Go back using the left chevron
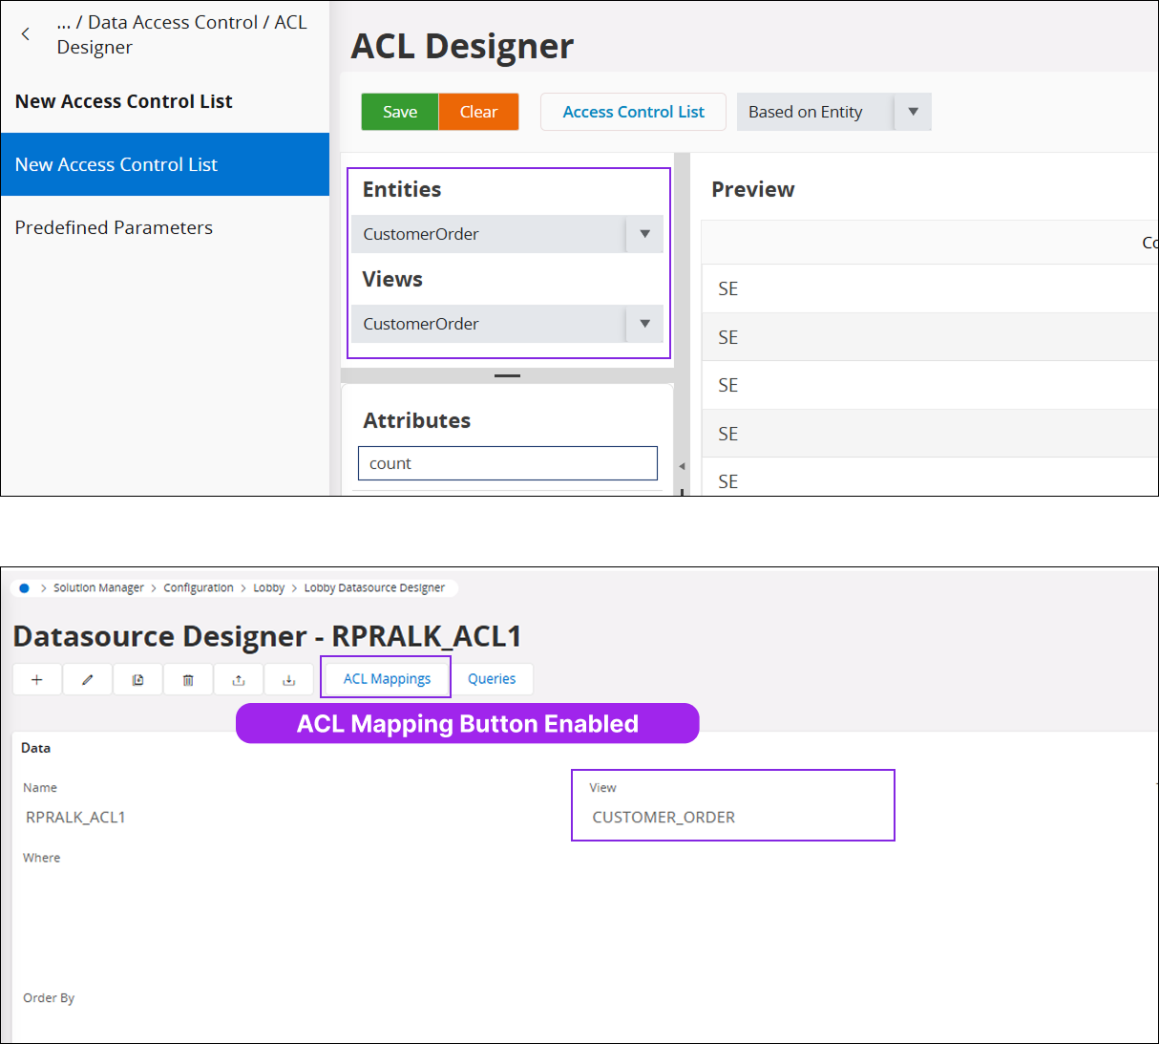 pos(26,34)
